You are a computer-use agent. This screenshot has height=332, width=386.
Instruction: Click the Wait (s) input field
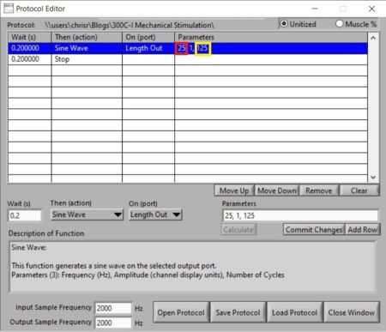[x=25, y=215]
